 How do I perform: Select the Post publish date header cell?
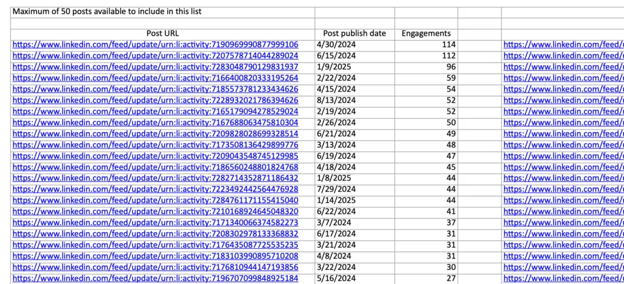click(x=355, y=33)
